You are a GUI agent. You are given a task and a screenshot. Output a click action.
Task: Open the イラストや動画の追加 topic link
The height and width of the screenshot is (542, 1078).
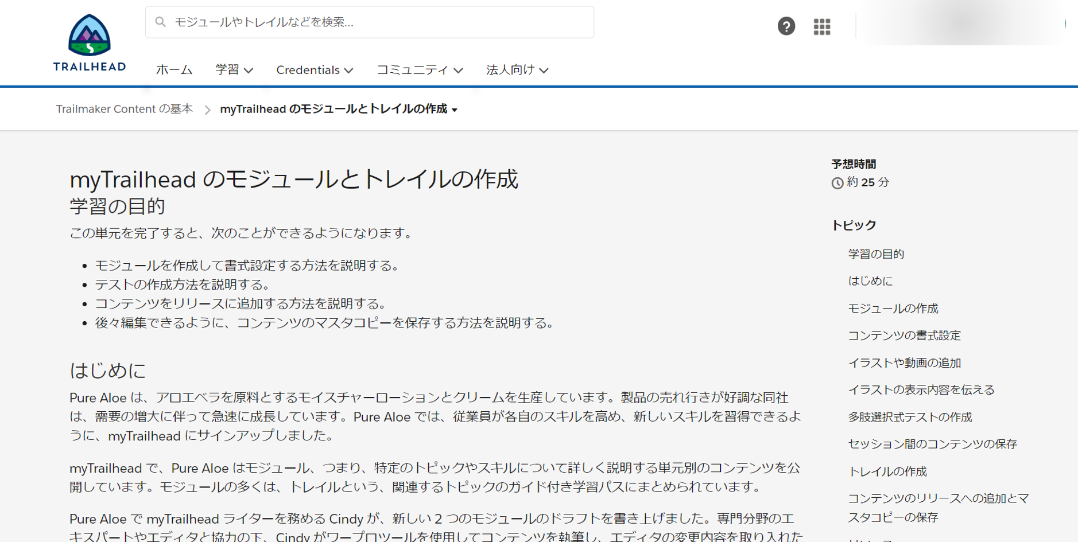click(x=904, y=363)
